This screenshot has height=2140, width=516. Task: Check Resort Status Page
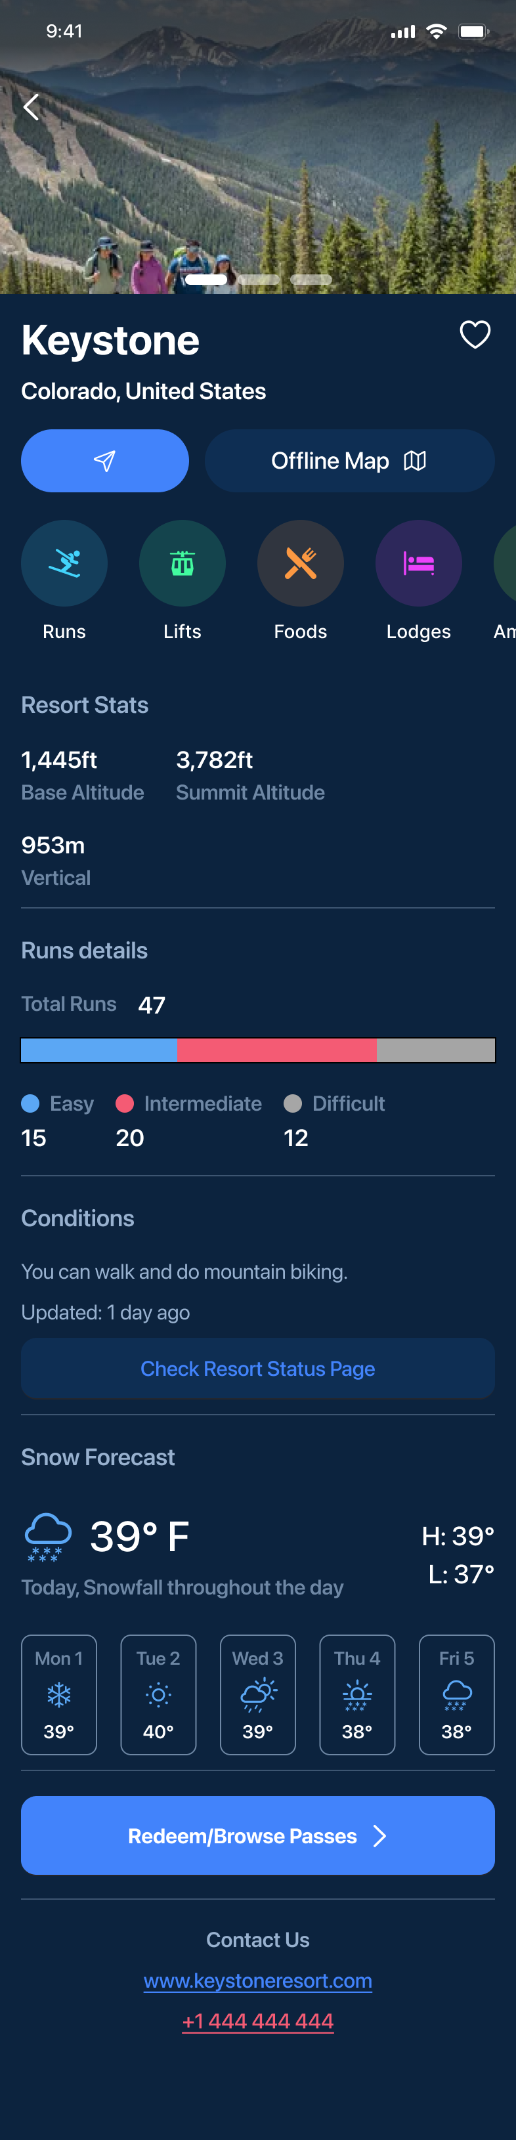pos(257,1368)
